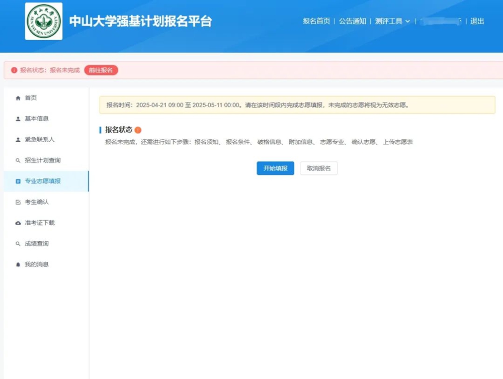The height and width of the screenshot is (379, 503).
Task: Expand the 测评工具 dropdown menu
Action: point(392,21)
